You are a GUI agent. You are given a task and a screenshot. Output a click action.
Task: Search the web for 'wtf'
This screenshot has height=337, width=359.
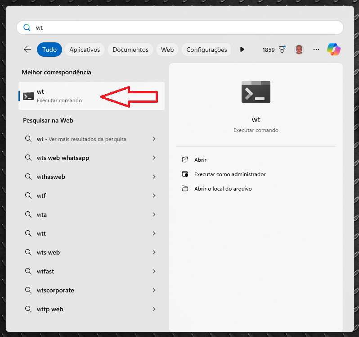click(91, 196)
